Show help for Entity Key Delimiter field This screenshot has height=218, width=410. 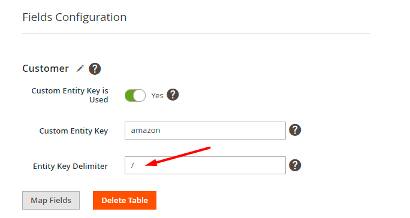295,165
